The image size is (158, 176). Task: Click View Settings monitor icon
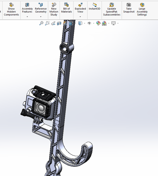coord(114,23)
